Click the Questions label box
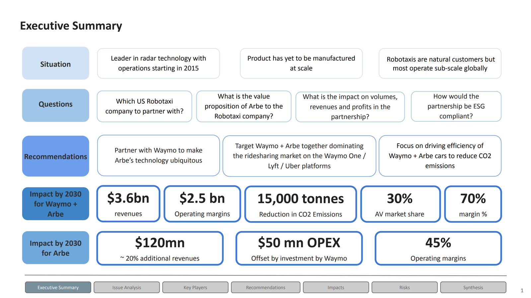The width and height of the screenshot is (531, 298). (55, 105)
